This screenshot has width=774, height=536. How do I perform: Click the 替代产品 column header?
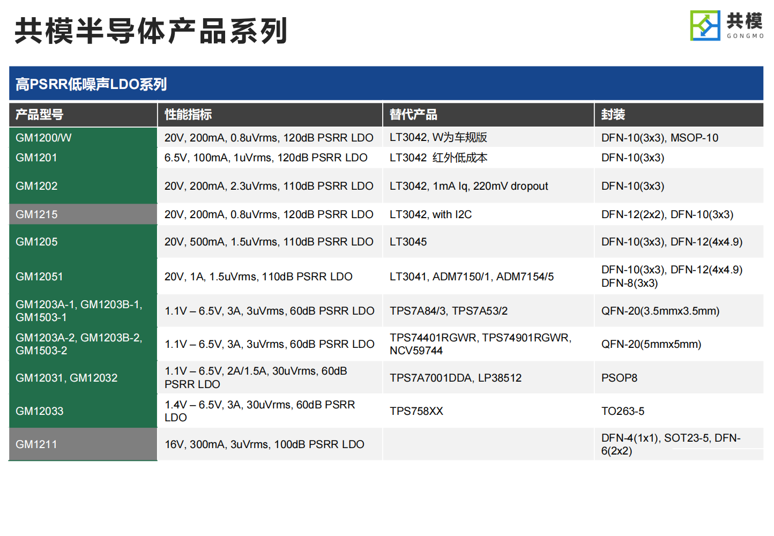coord(413,115)
